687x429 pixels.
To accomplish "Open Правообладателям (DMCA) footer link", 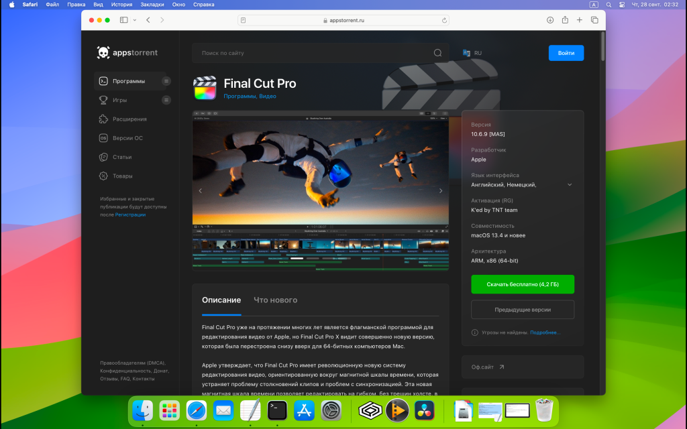I will tap(133, 363).
